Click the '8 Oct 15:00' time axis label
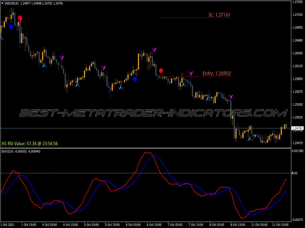Screen dimensions: 305x228 (238, 225)
